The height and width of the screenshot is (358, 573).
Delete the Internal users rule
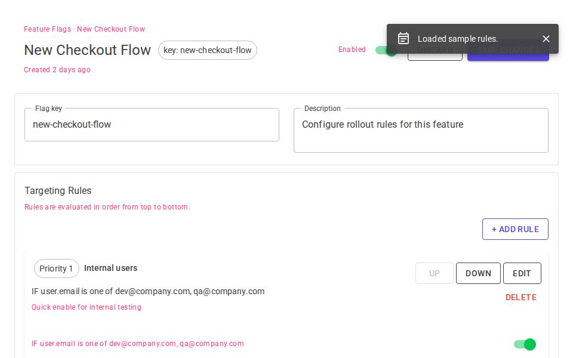(x=520, y=297)
